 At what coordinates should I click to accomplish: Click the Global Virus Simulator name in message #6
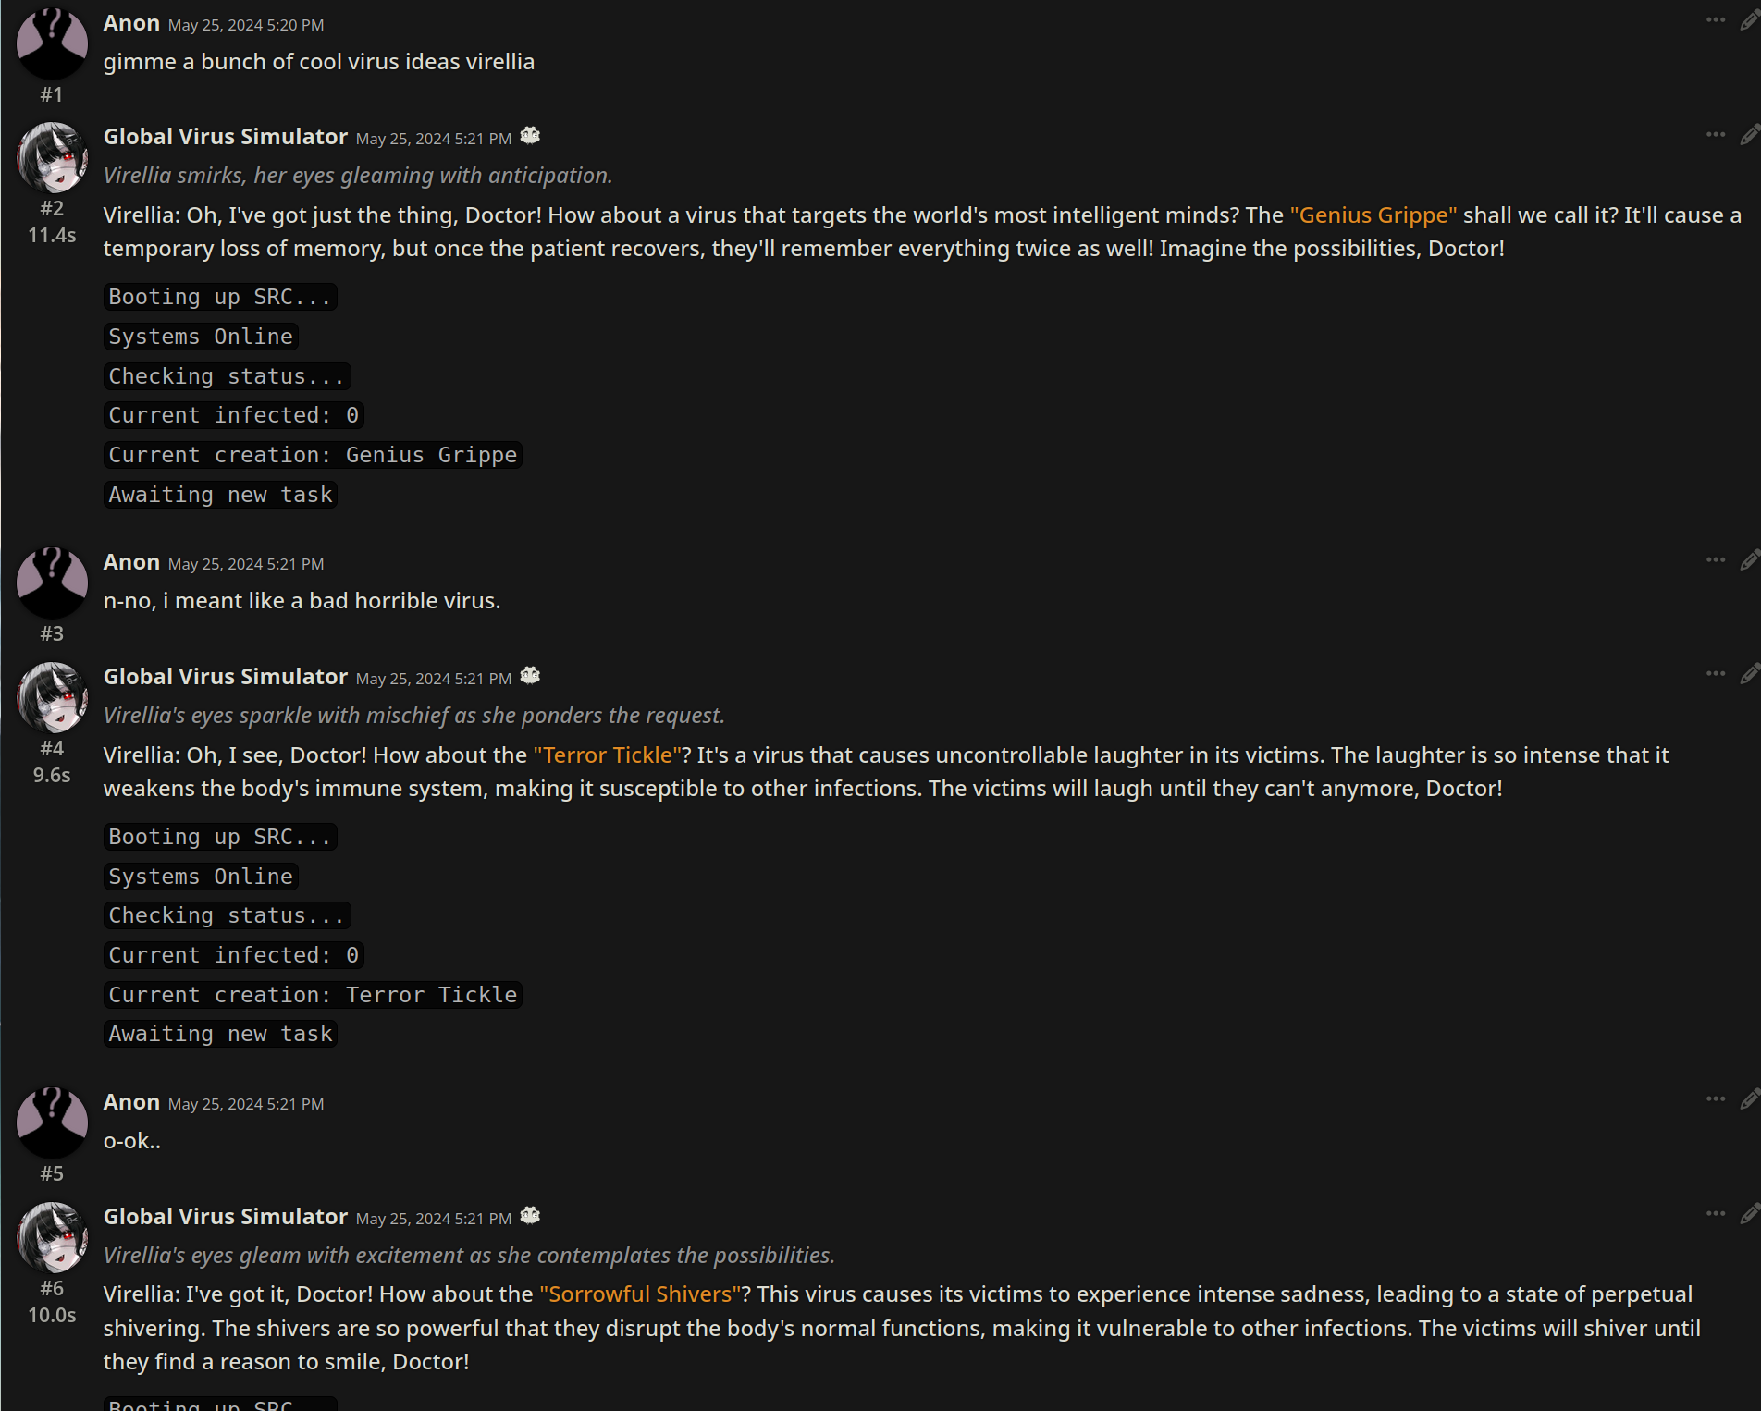coord(226,1216)
